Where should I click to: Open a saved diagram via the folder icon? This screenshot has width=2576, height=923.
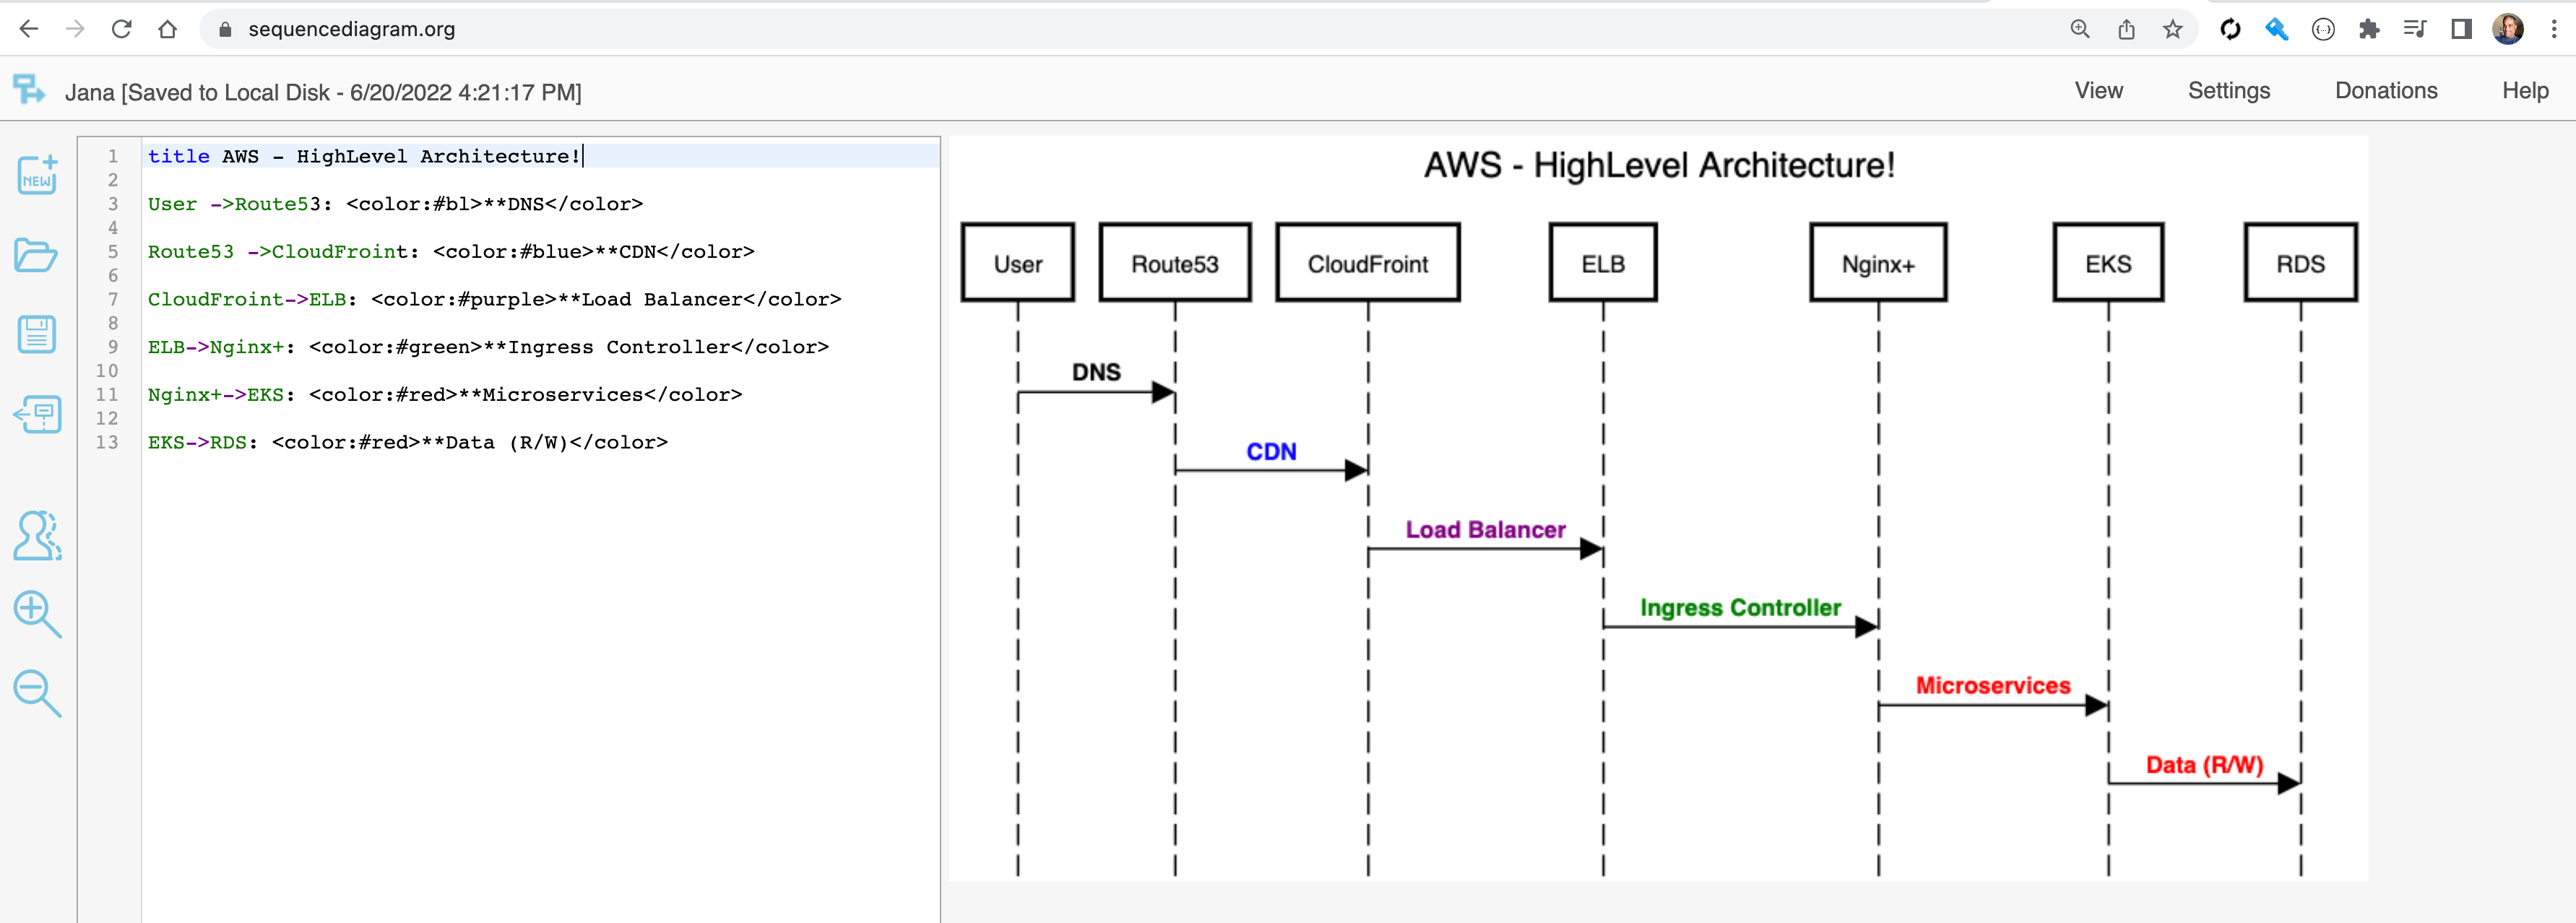(x=36, y=255)
